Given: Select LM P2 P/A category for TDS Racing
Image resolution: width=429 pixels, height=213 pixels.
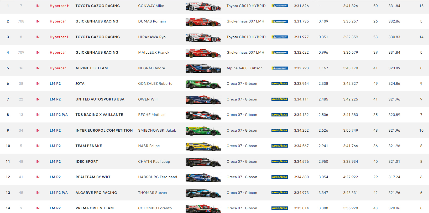Looking at the screenshot, I should coord(59,115).
